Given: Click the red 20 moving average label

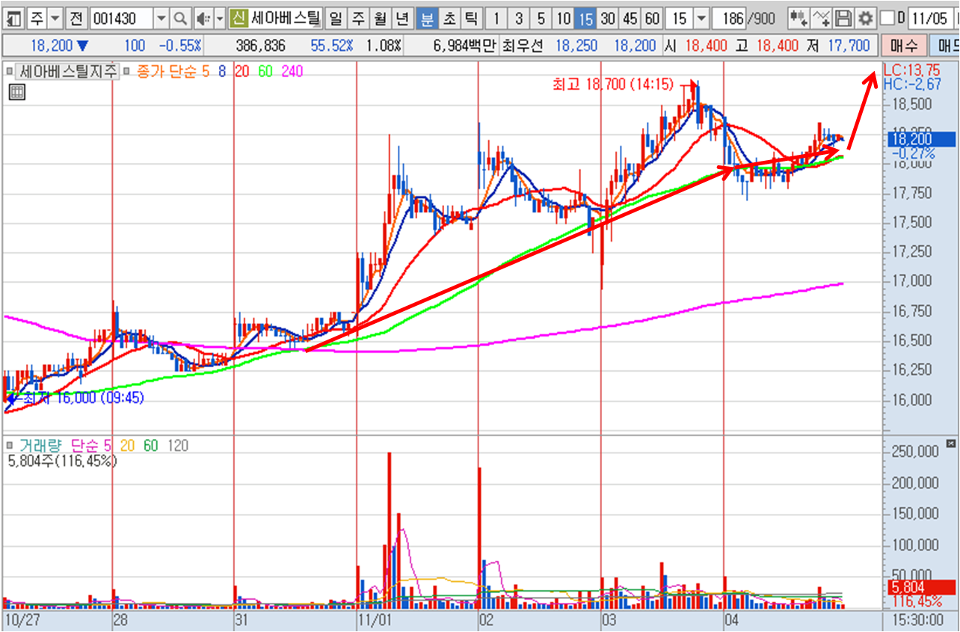Looking at the screenshot, I should click(x=241, y=73).
